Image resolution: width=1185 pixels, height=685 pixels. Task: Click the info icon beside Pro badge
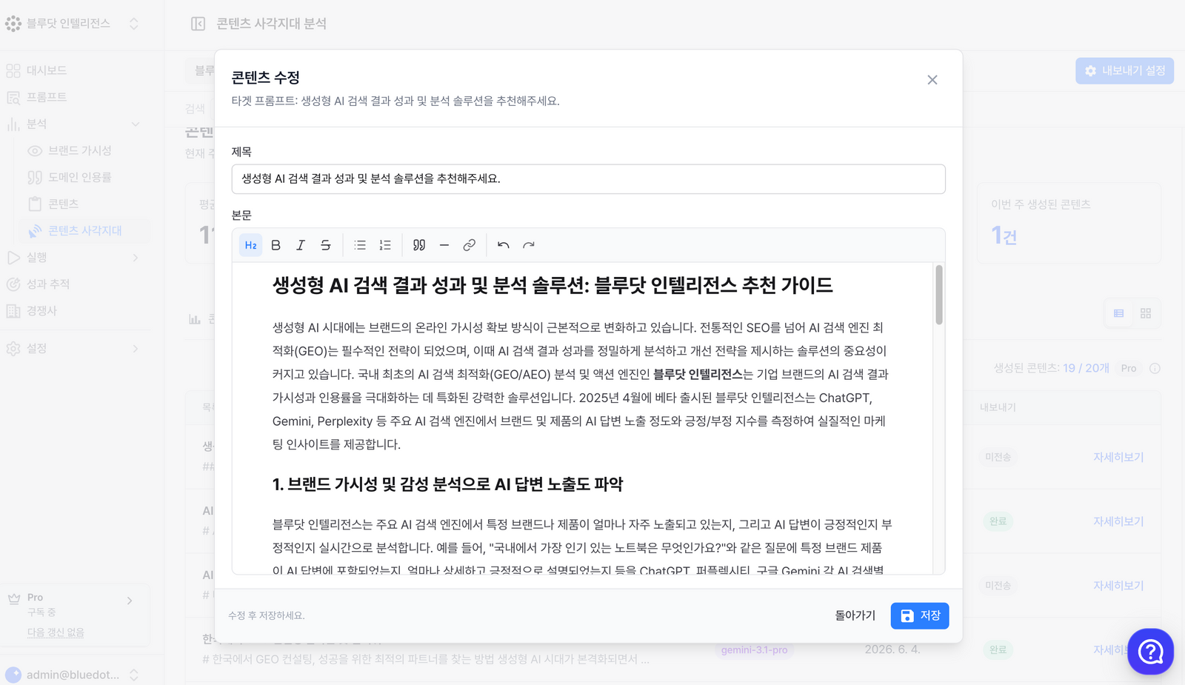[x=1155, y=368]
